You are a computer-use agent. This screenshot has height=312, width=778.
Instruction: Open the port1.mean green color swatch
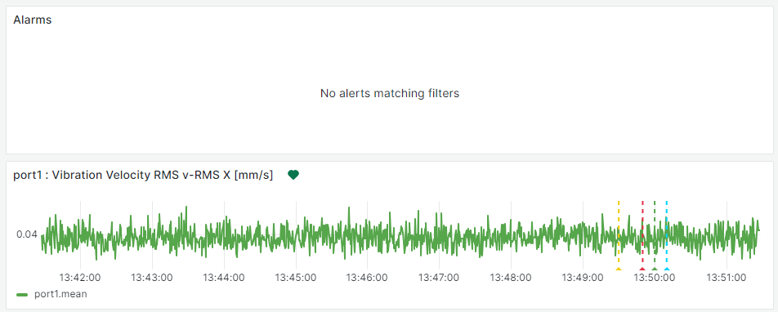[x=22, y=295]
